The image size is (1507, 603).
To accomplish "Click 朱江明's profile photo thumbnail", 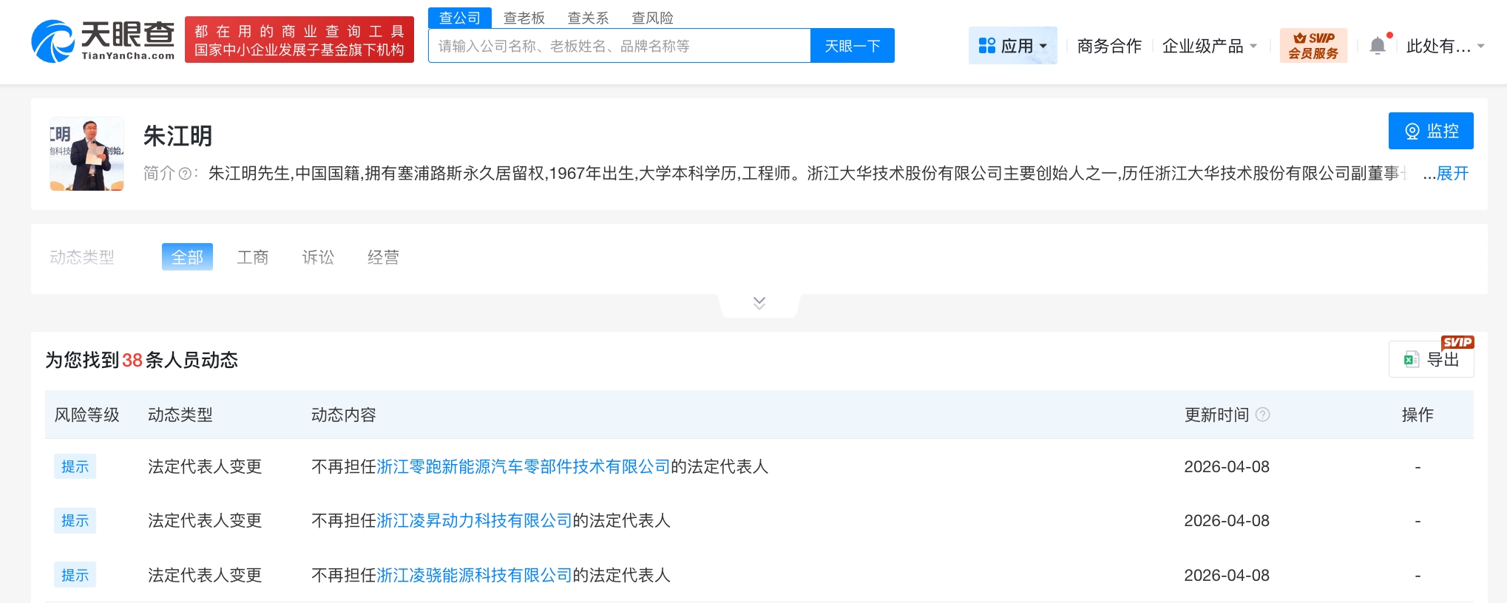I will 87,154.
